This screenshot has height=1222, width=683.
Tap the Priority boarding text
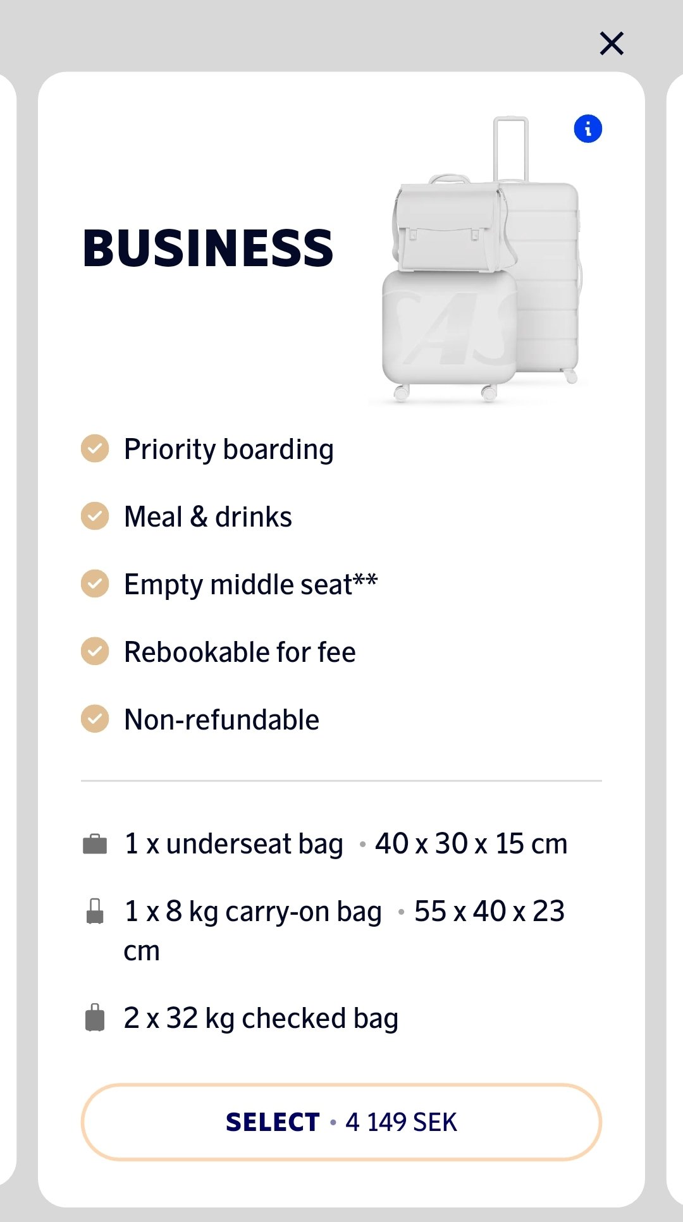pyautogui.click(x=228, y=449)
